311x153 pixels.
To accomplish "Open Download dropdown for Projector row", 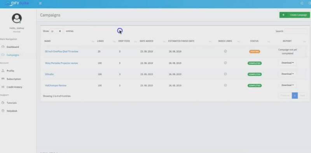I will pyautogui.click(x=287, y=63).
